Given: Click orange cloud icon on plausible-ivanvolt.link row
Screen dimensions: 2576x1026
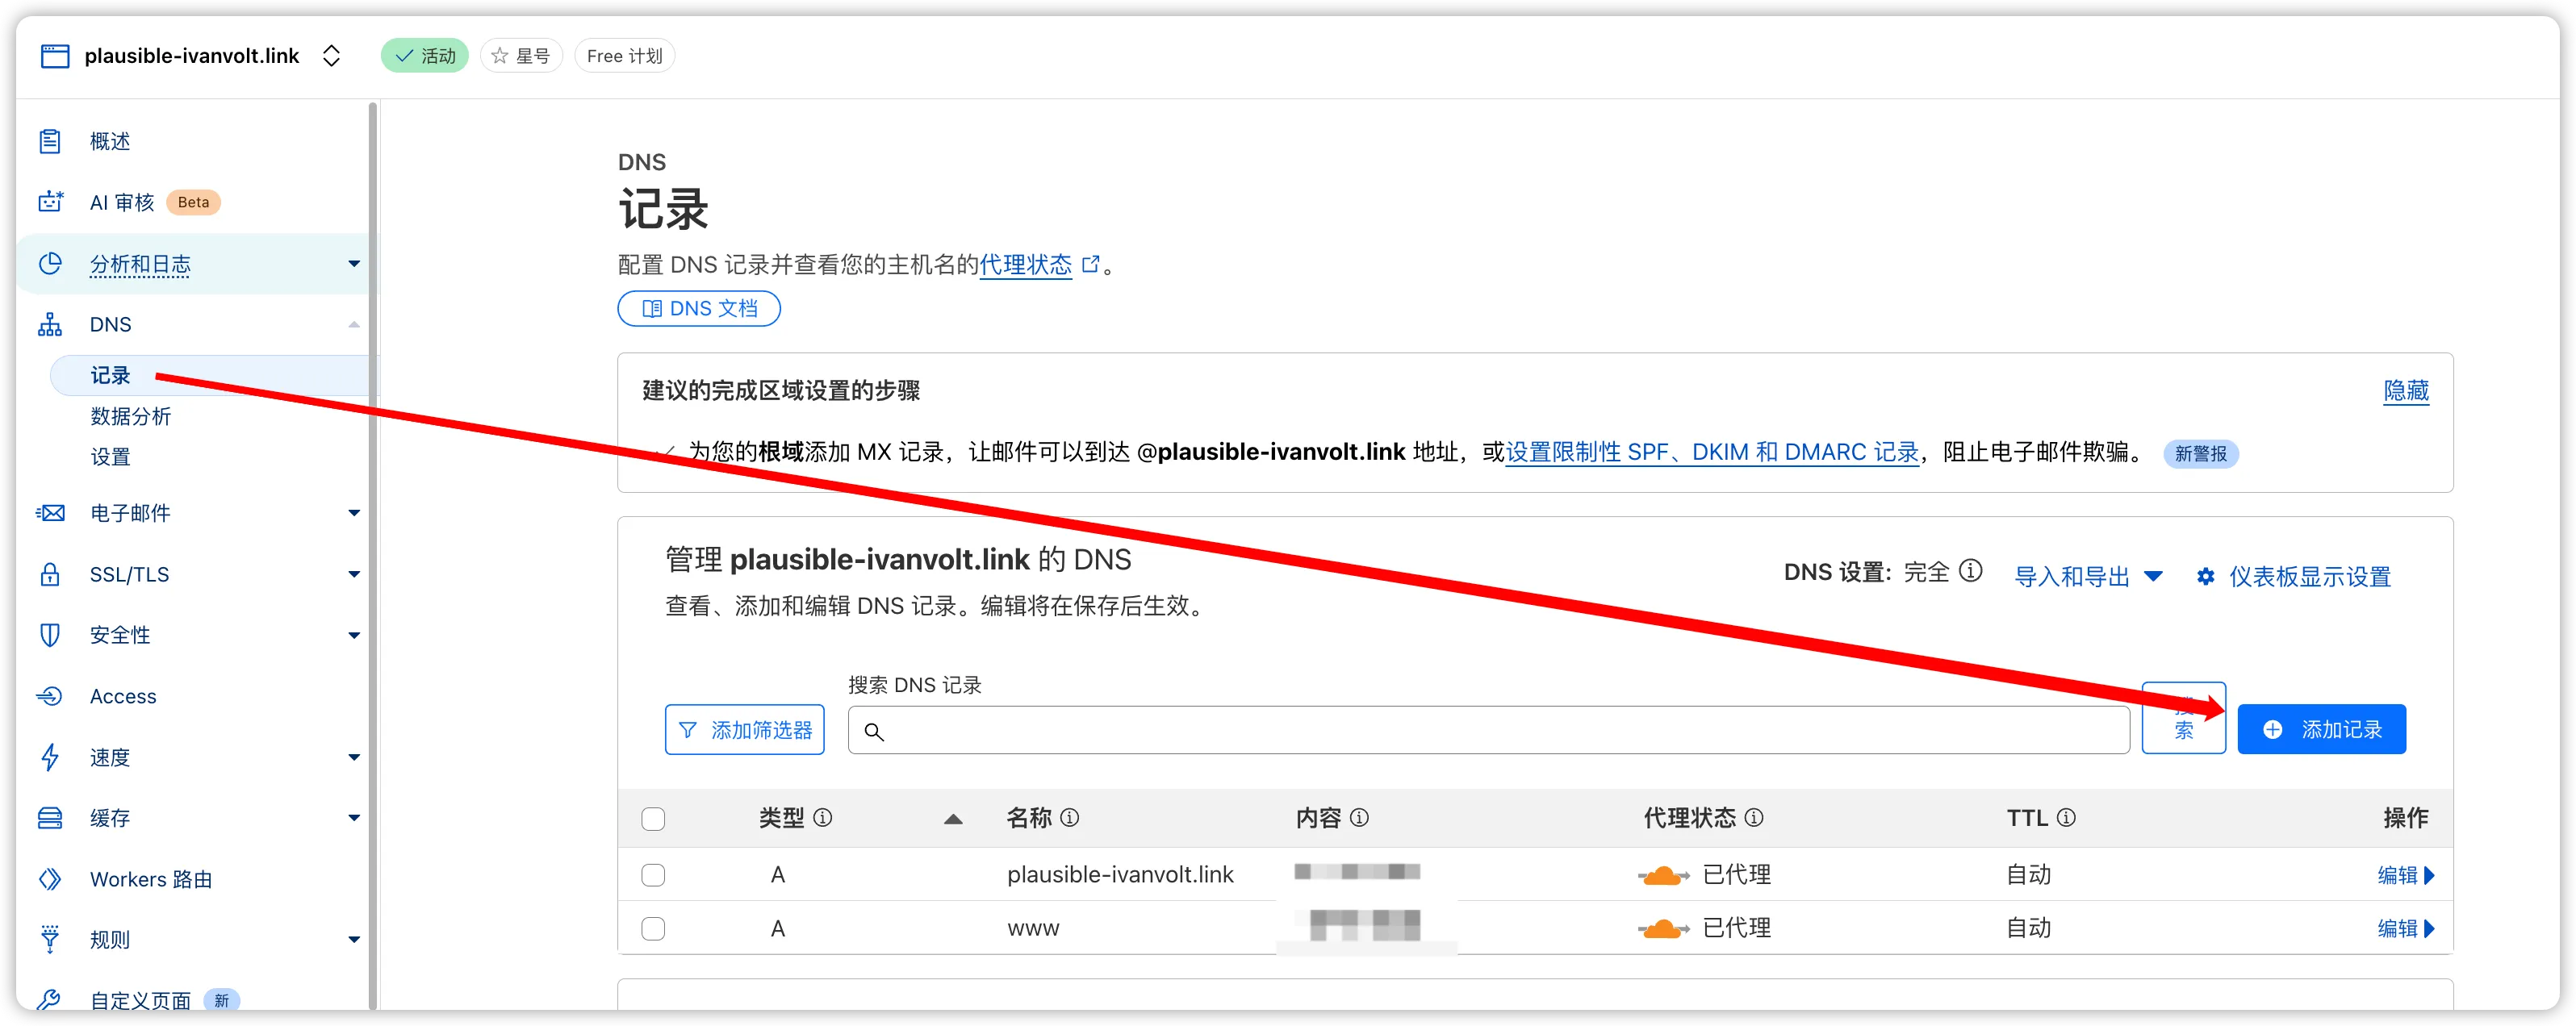Looking at the screenshot, I should coord(1663,876).
